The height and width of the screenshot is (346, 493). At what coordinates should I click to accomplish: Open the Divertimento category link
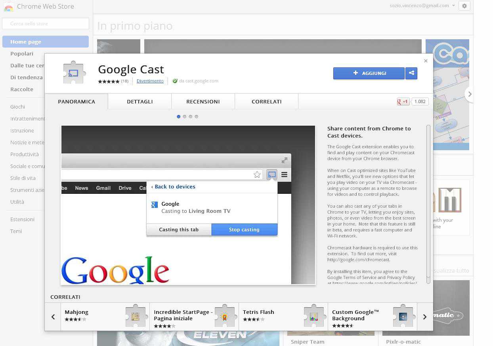pyautogui.click(x=150, y=81)
